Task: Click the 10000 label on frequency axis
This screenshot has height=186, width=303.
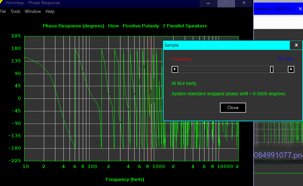Action: [225, 166]
